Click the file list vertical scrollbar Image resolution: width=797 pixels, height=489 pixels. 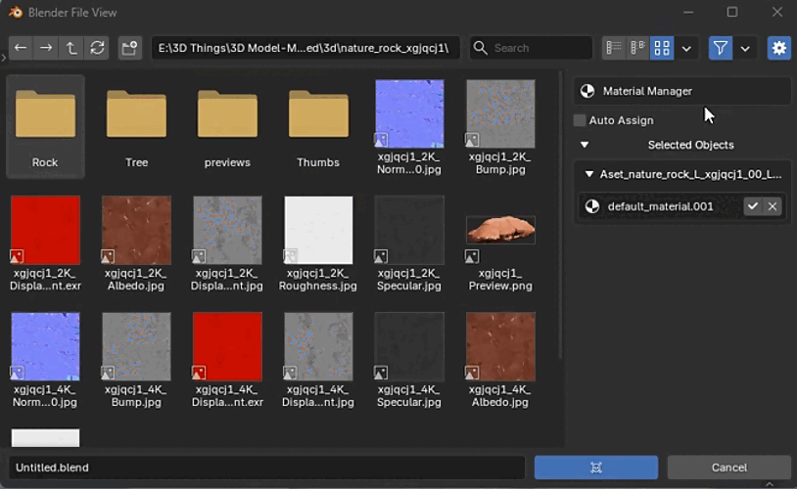click(560, 216)
